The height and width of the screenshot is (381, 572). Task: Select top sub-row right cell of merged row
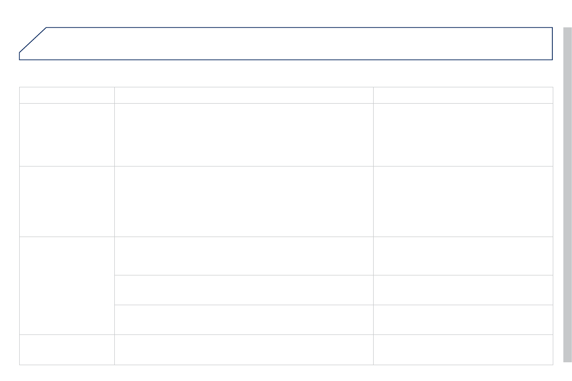tap(463, 256)
